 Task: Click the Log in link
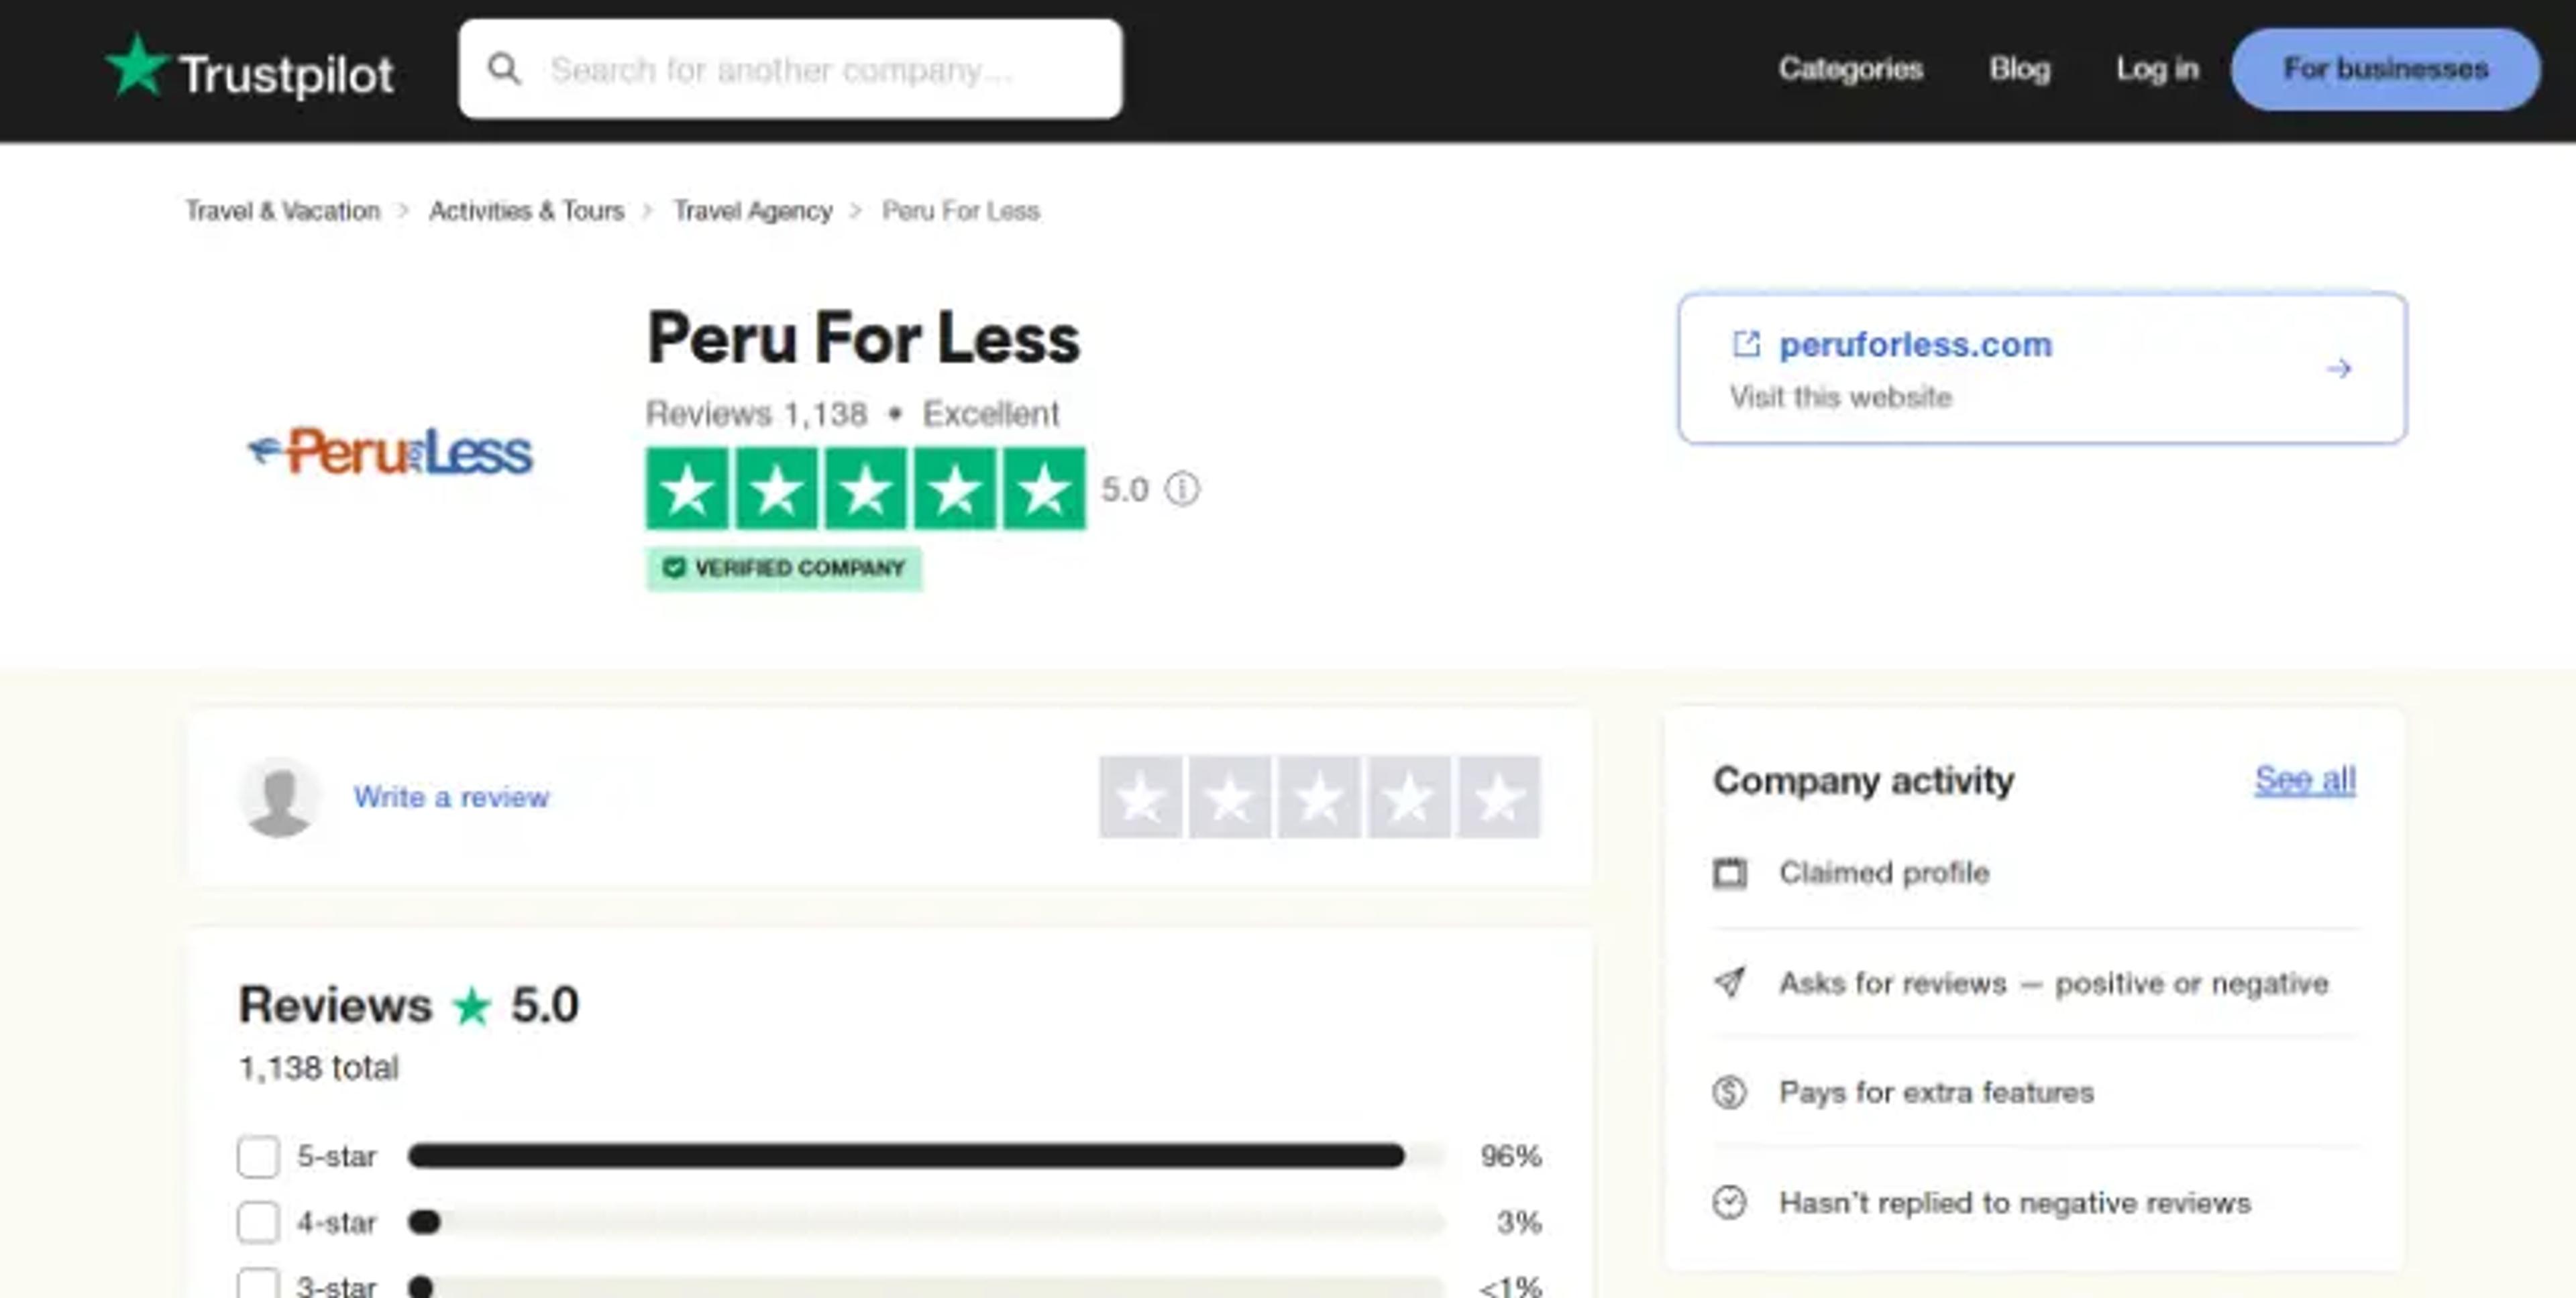tap(2157, 69)
